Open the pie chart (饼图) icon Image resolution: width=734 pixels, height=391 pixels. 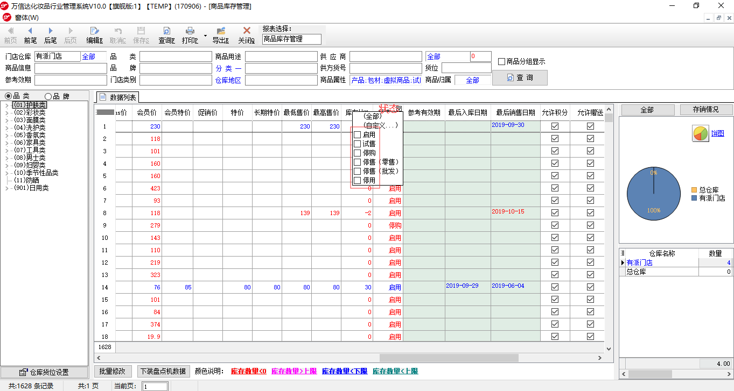701,133
